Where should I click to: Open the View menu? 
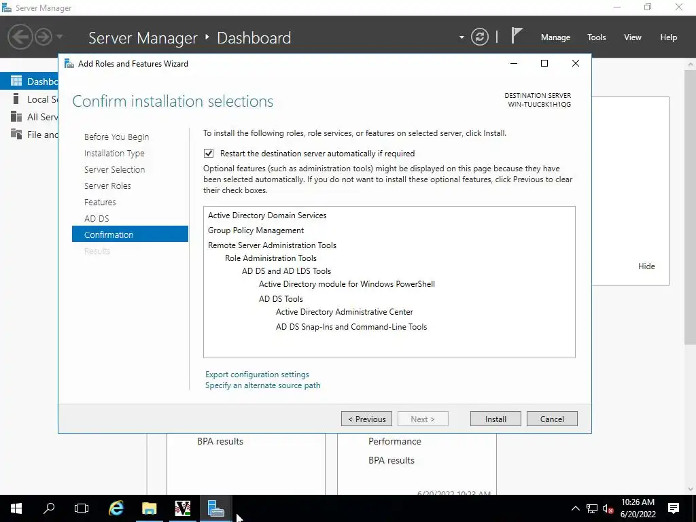632,37
